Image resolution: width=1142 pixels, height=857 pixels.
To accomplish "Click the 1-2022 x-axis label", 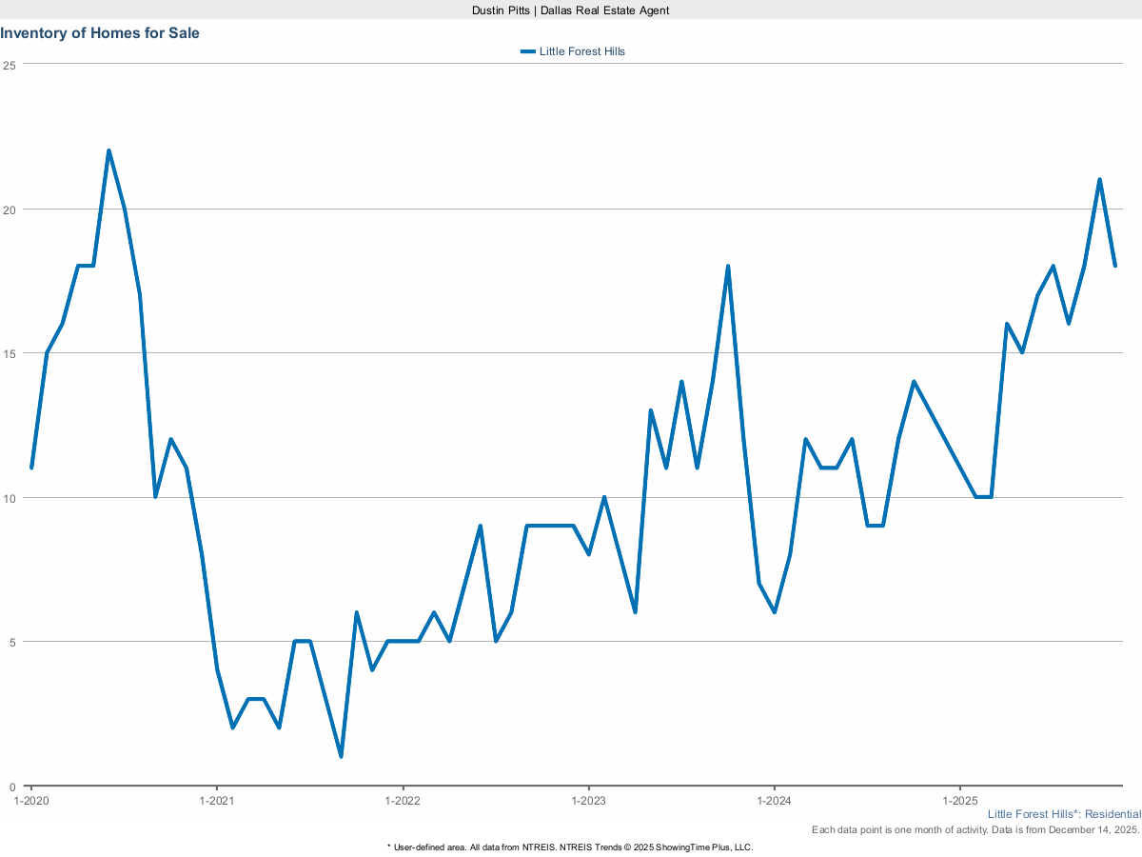I will pos(403,801).
